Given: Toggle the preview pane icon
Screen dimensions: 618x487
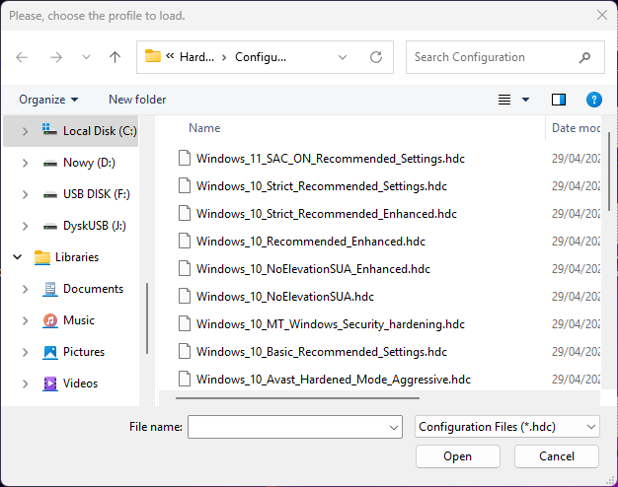Looking at the screenshot, I should click(559, 100).
